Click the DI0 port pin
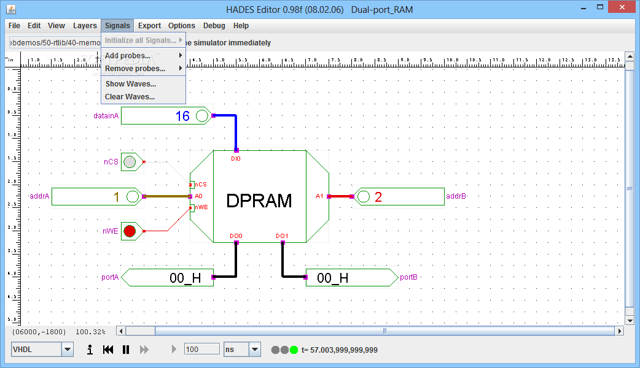640x368 pixels. pos(236,150)
